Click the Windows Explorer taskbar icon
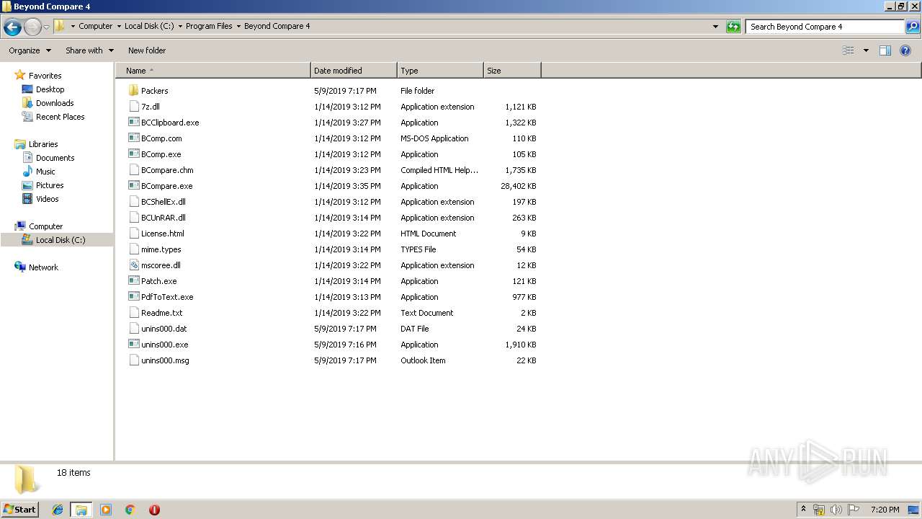The height and width of the screenshot is (519, 922). 81,510
